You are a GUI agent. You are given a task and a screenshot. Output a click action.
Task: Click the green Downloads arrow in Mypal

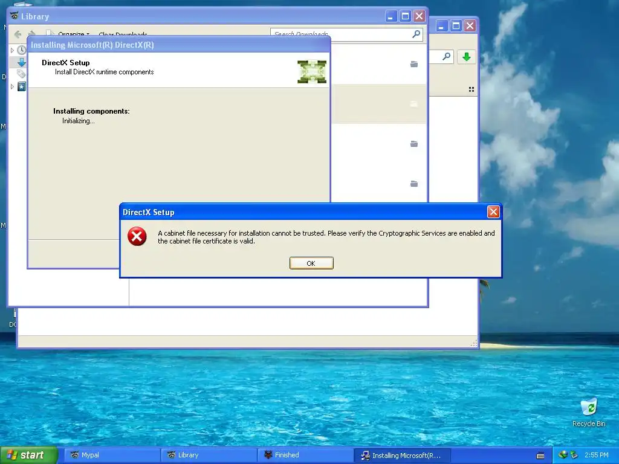coord(466,57)
